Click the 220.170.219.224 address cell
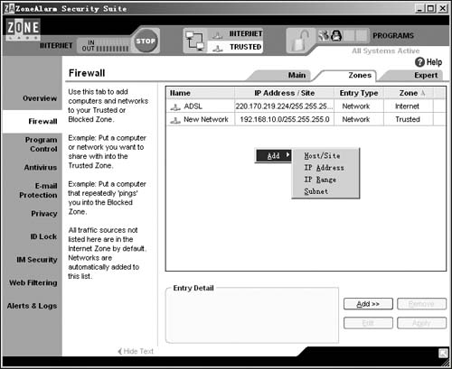Image resolution: width=452 pixels, height=369 pixels. 285,106
